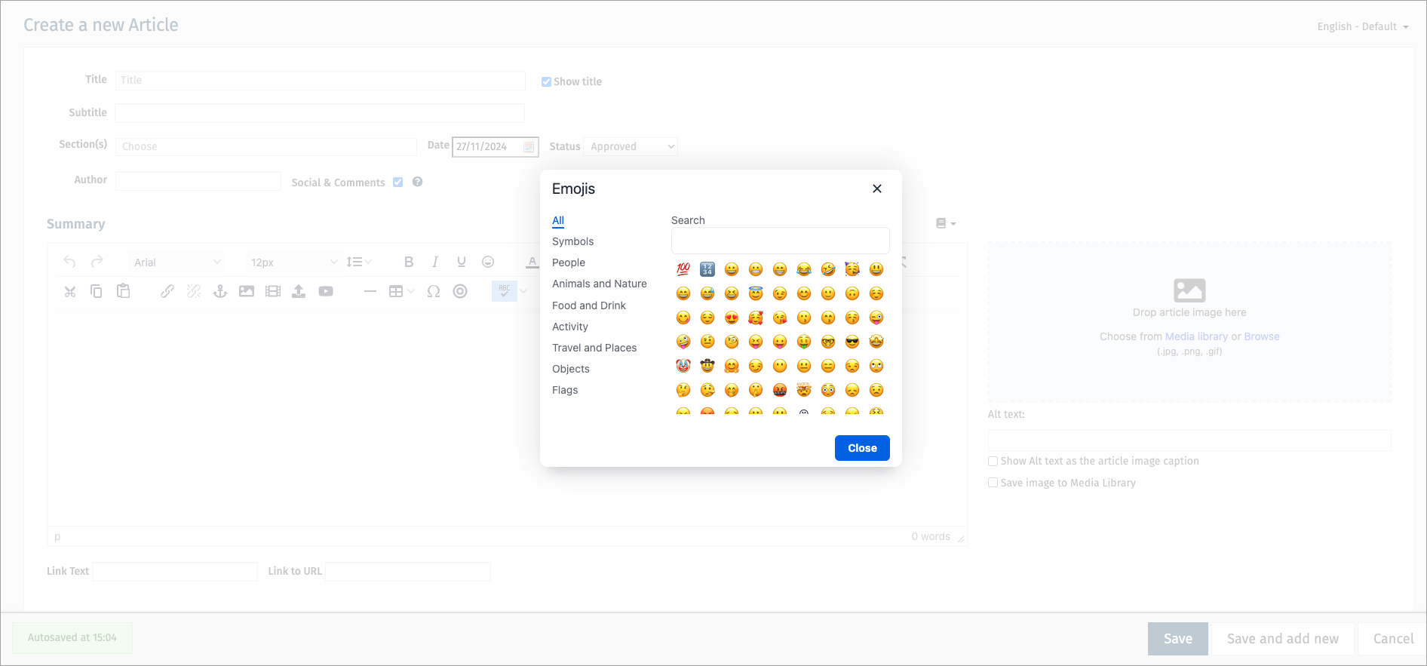Image resolution: width=1427 pixels, height=666 pixels.
Task: Pick the sunglasses face emoji
Action: coord(852,342)
